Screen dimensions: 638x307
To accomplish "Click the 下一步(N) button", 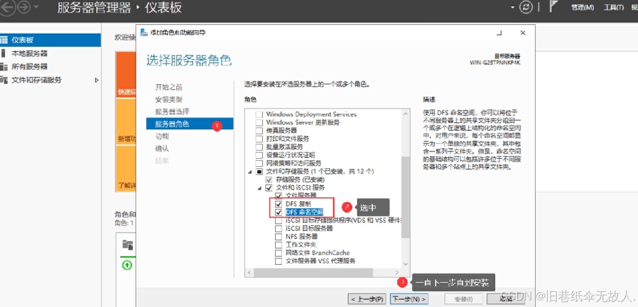I will [x=409, y=299].
